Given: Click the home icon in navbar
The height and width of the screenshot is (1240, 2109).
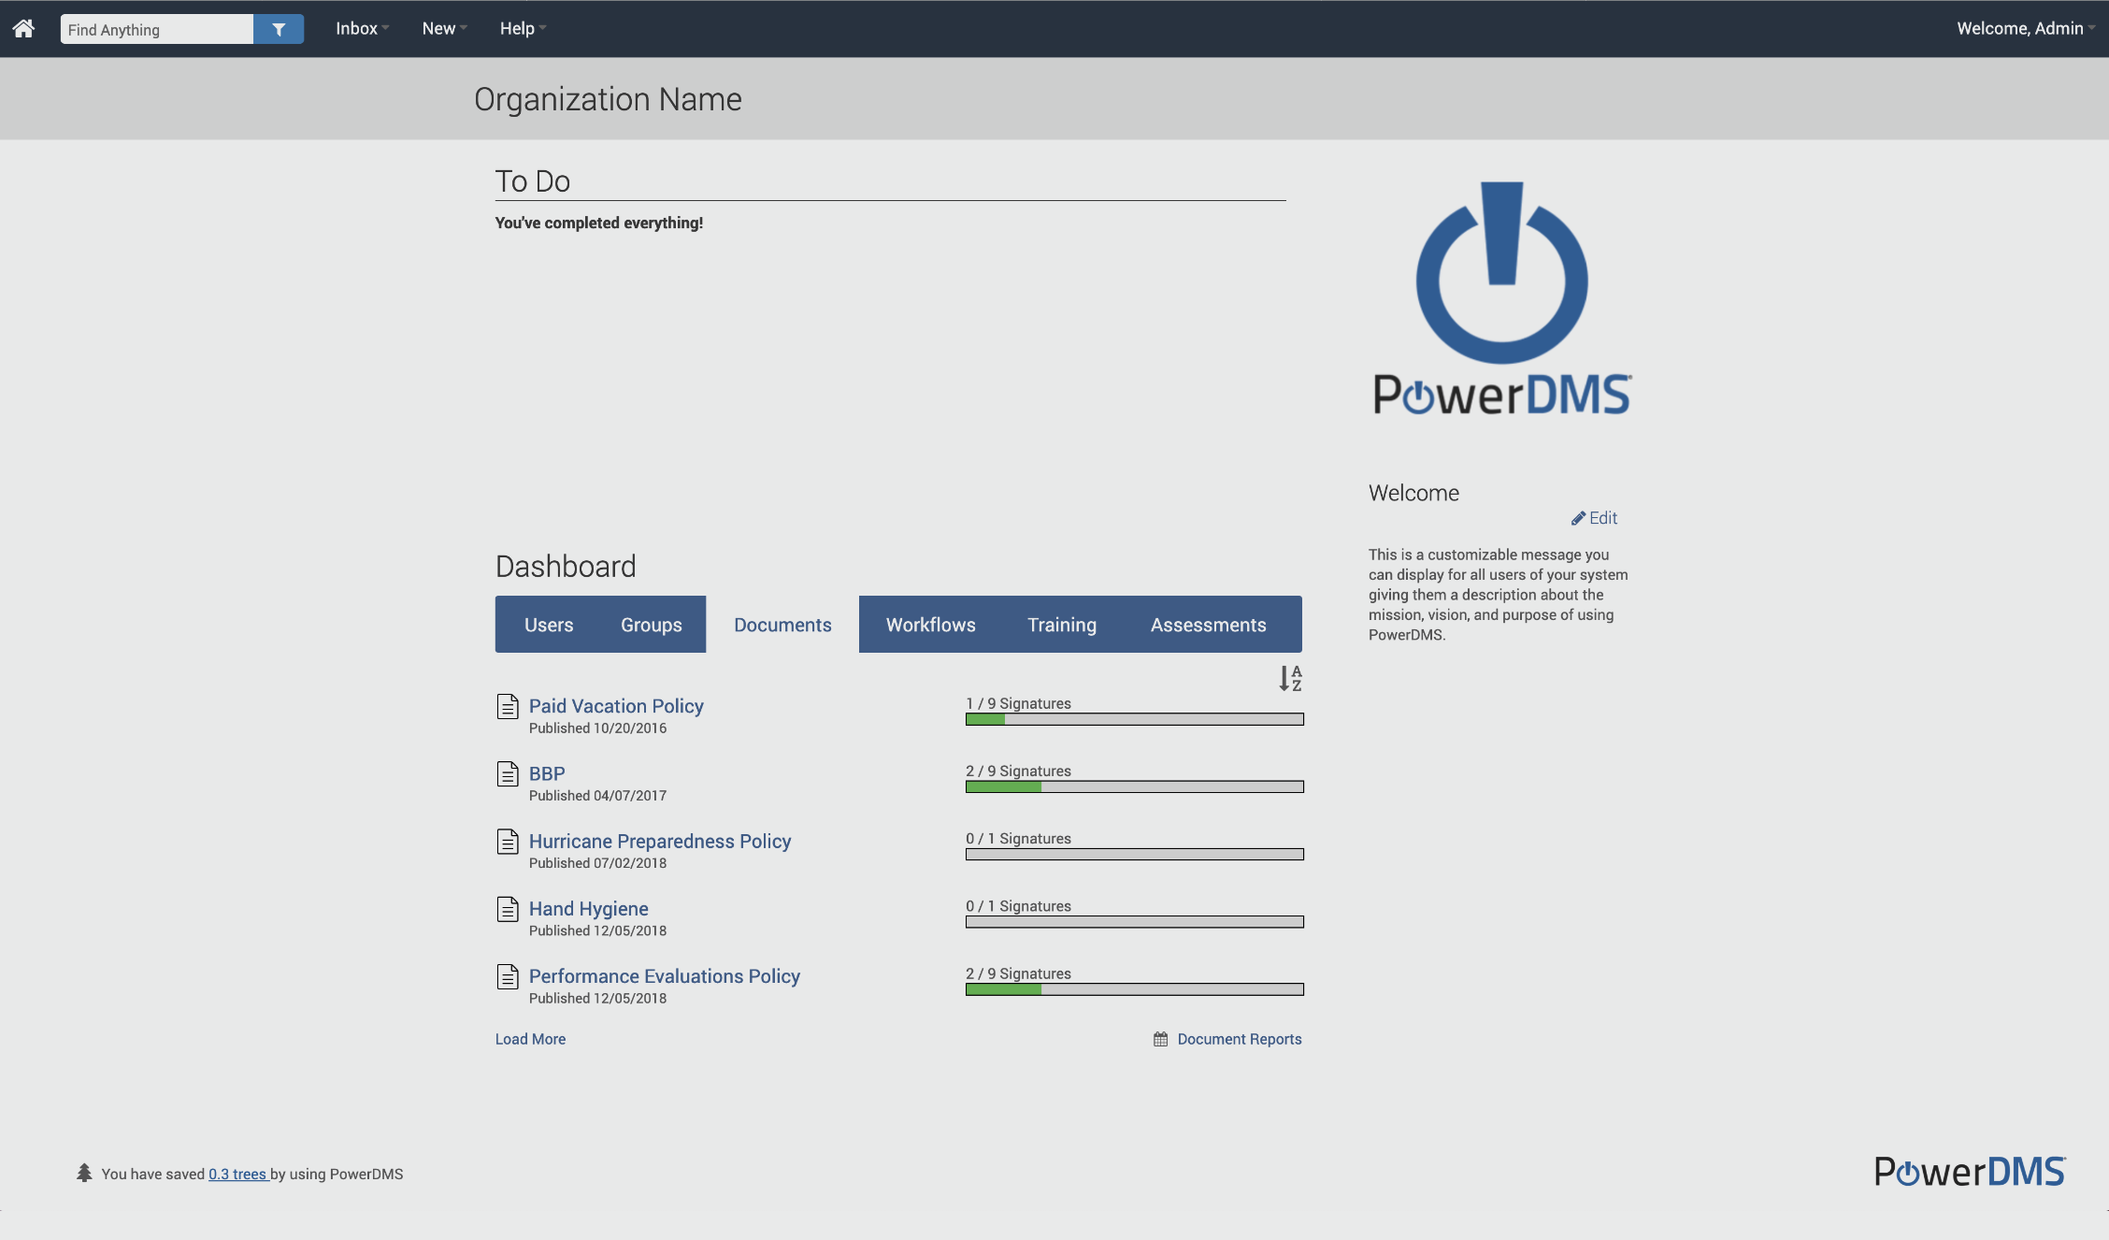Looking at the screenshot, I should point(23,28).
